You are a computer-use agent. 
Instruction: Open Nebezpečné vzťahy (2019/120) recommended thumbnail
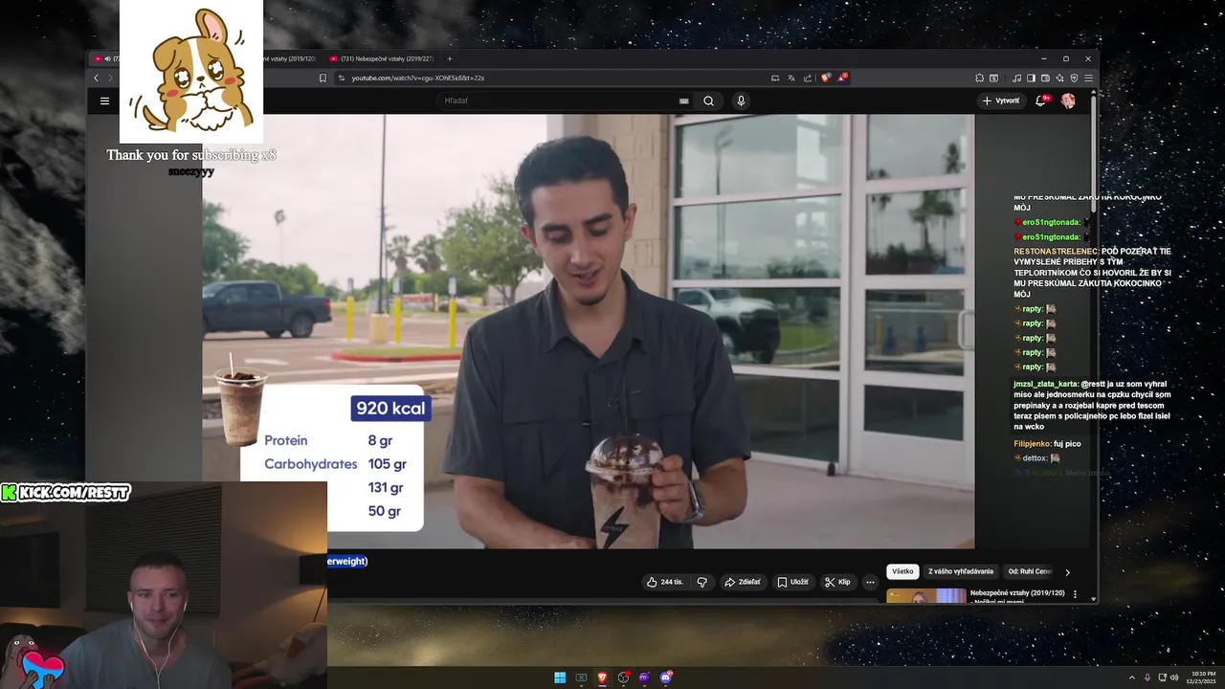pos(925,595)
